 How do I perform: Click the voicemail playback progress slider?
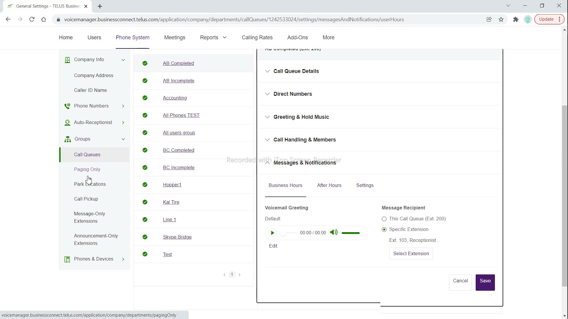[x=288, y=233]
